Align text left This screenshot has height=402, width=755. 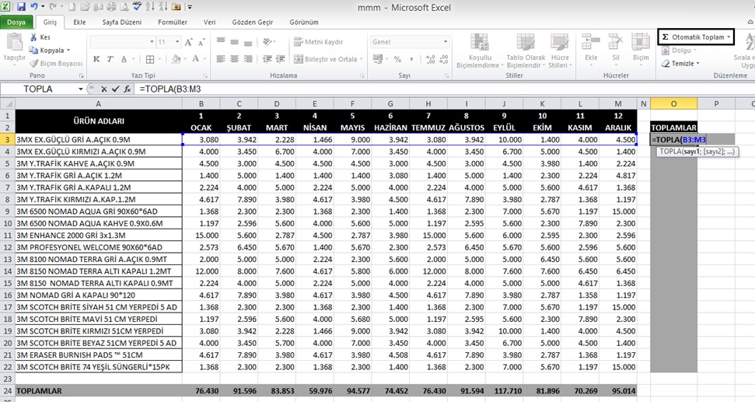click(221, 59)
